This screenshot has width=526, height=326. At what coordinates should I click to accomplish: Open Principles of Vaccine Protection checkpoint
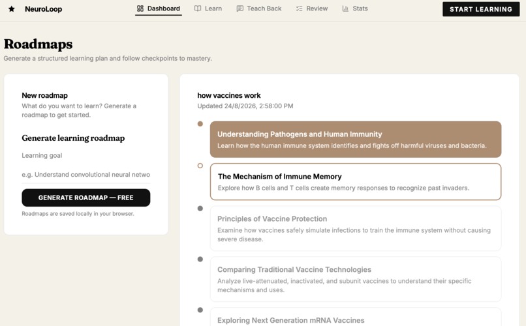tap(356, 228)
